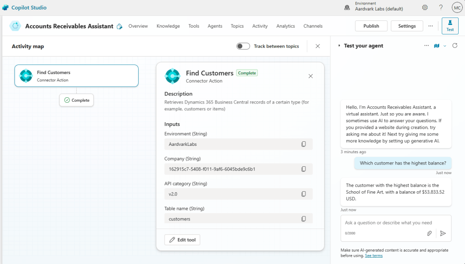
Task: Copy the Table name value
Action: 304,219
